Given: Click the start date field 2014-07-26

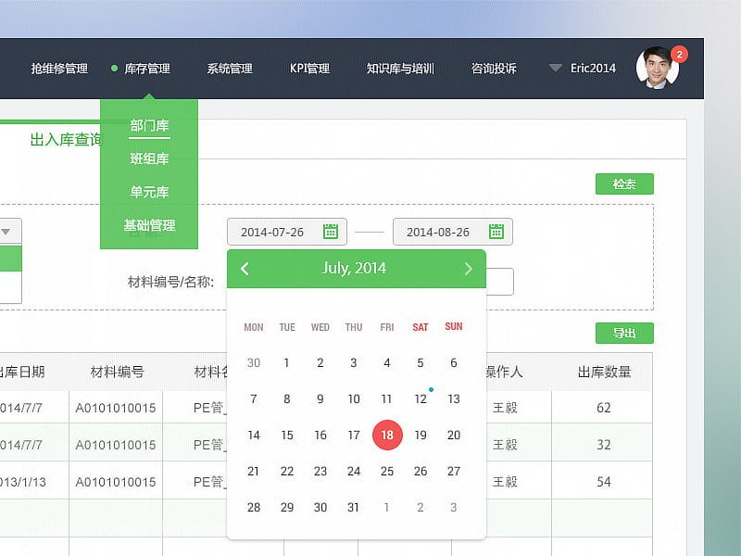Looking at the screenshot, I should 287,232.
